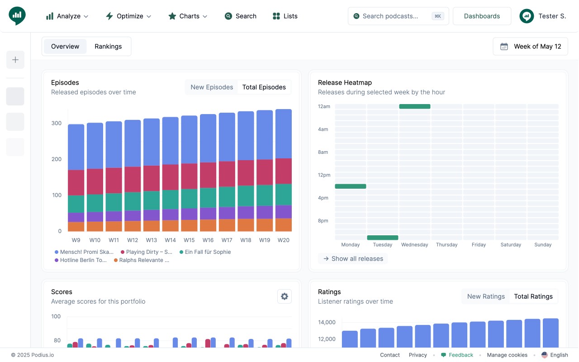Open Manage cookies footer link

coord(507,355)
